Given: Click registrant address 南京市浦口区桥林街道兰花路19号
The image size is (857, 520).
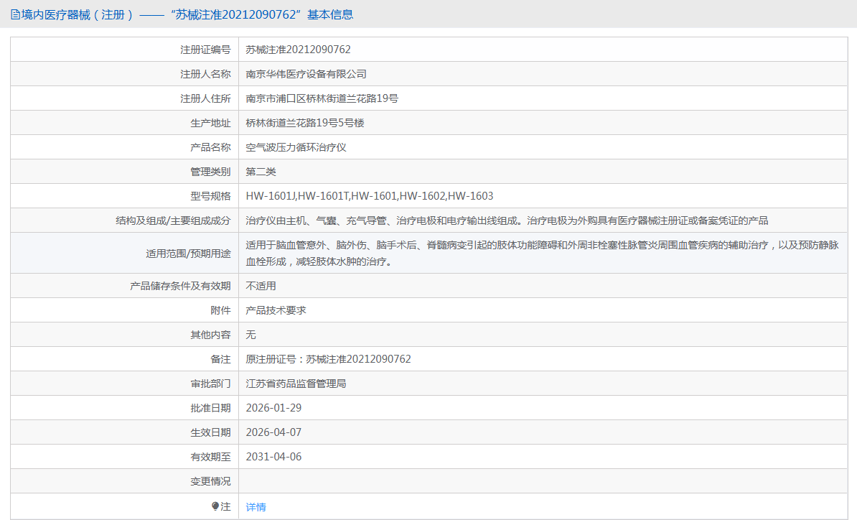Looking at the screenshot, I should click(322, 98).
